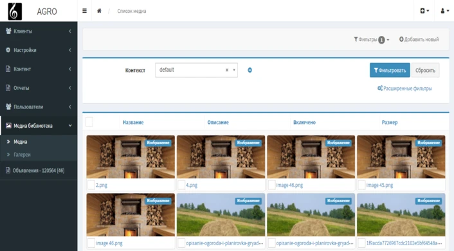The width and height of the screenshot is (454, 251).
Task: Go to the home icon in breadcrumb
Action: coord(99,11)
